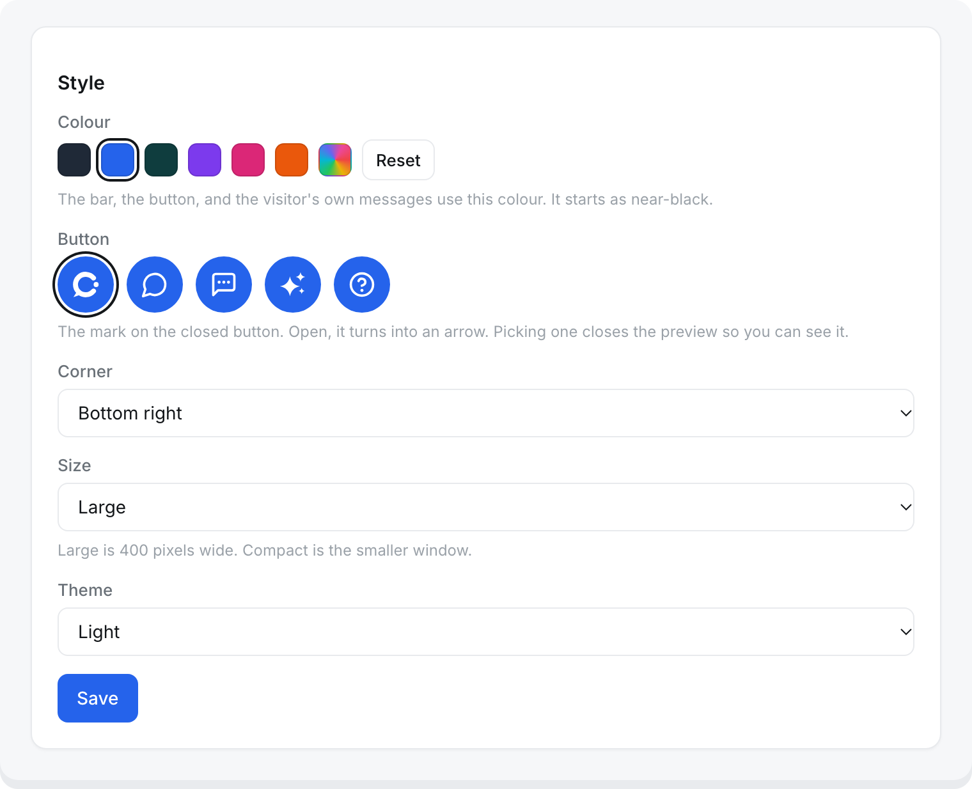Choose the round speech bubble icon

pos(155,285)
